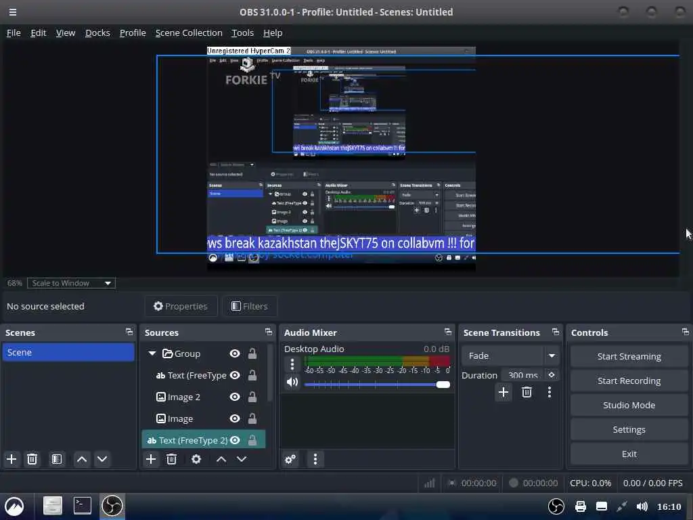693x520 pixels.
Task: Launch the terminal from the taskbar
Action: pos(82,506)
